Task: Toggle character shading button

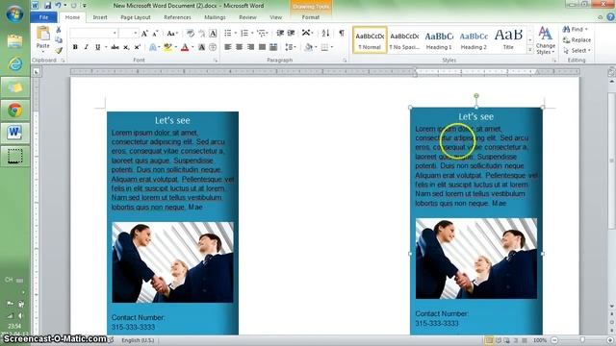Action: click(201, 47)
